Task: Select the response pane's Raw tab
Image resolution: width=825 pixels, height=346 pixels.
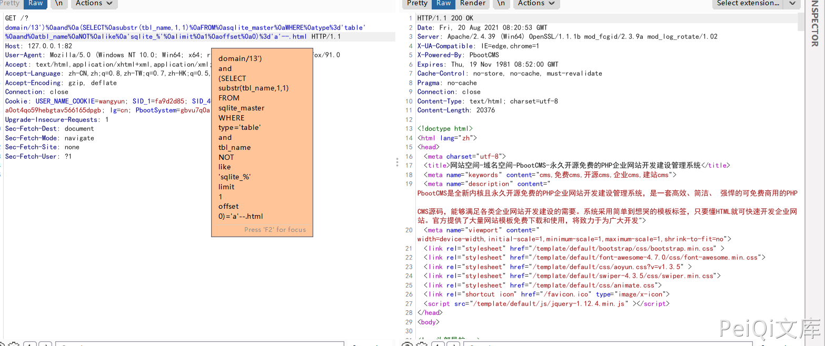Action: [444, 3]
